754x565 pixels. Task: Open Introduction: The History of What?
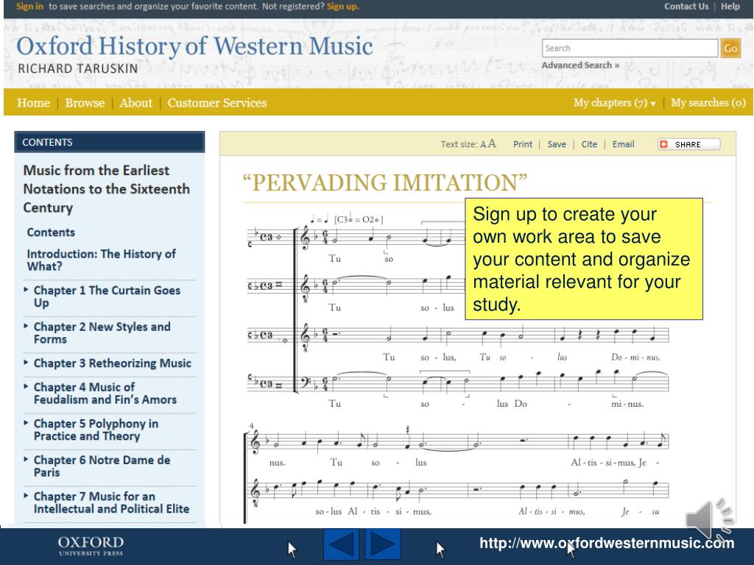102,260
